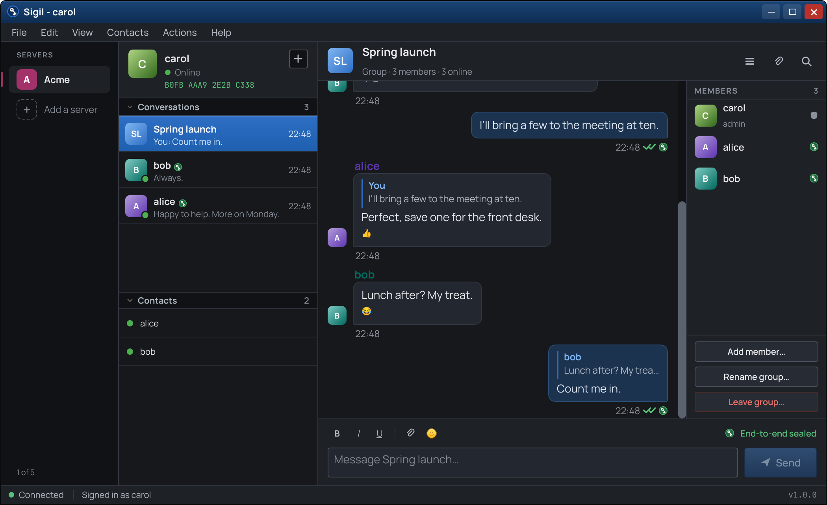Select alice in the Contacts list
Image resolution: width=827 pixels, height=505 pixels.
click(218, 323)
